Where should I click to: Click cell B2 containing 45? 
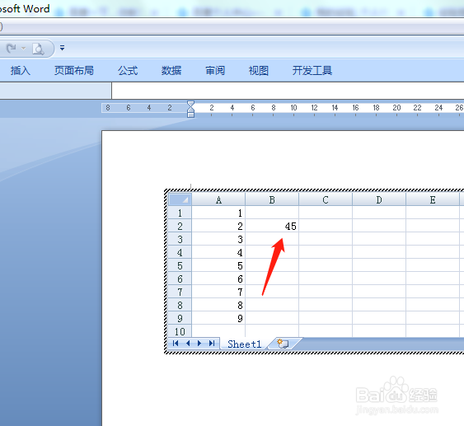coord(272,226)
